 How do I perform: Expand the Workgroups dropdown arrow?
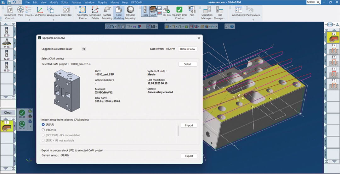(x=54, y=20)
